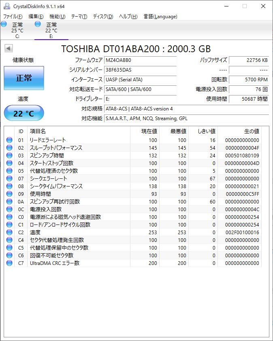Image resolution: width=273 pixels, height=341 pixels.
Task: Click the 現在値 column header
Action: point(145,131)
